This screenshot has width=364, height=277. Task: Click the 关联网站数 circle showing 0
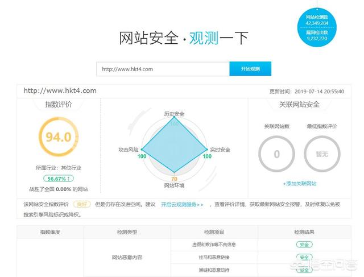[x=277, y=154]
